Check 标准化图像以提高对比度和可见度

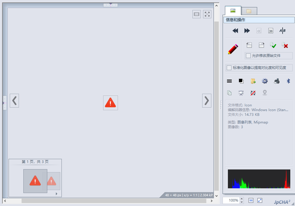229,67
